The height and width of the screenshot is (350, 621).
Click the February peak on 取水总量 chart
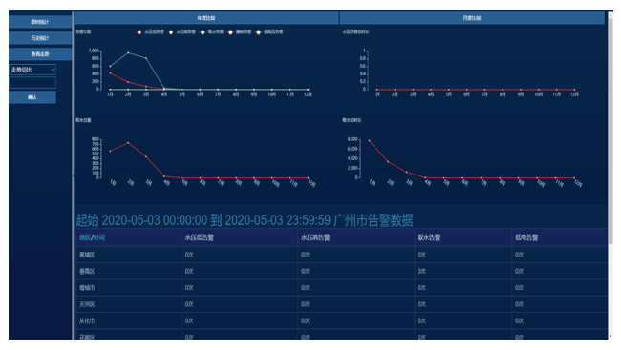pyautogui.click(x=128, y=142)
